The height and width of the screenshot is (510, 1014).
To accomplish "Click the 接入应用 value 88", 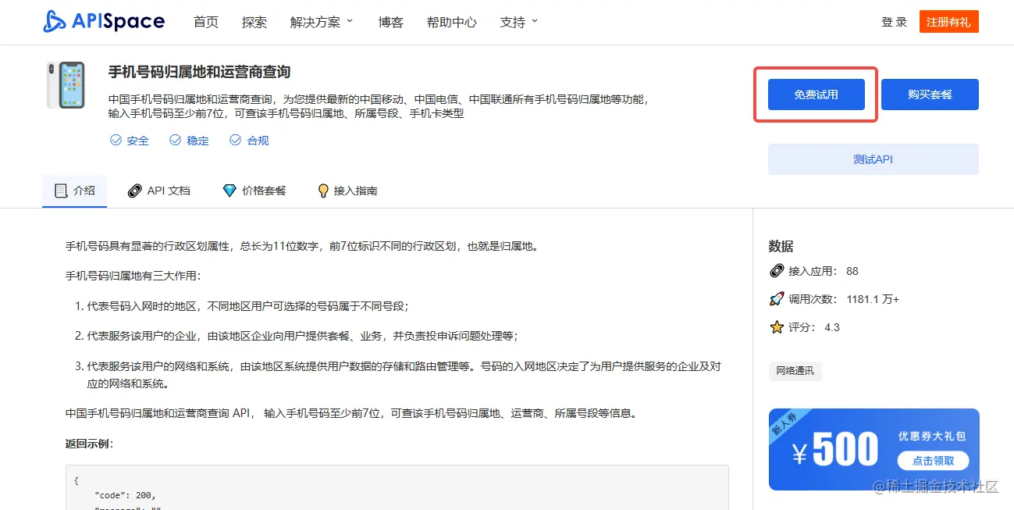I will tap(852, 271).
